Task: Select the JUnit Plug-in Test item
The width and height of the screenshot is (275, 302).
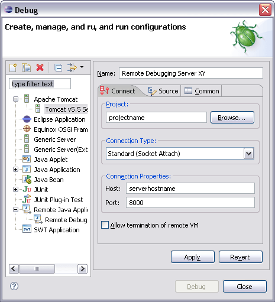Action: pos(59,200)
